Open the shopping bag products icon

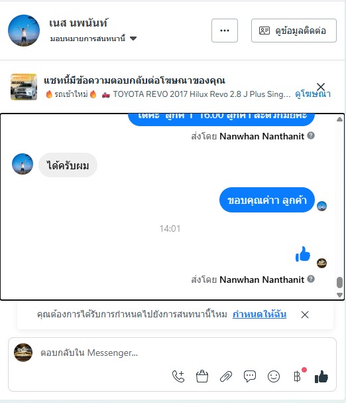(202, 376)
